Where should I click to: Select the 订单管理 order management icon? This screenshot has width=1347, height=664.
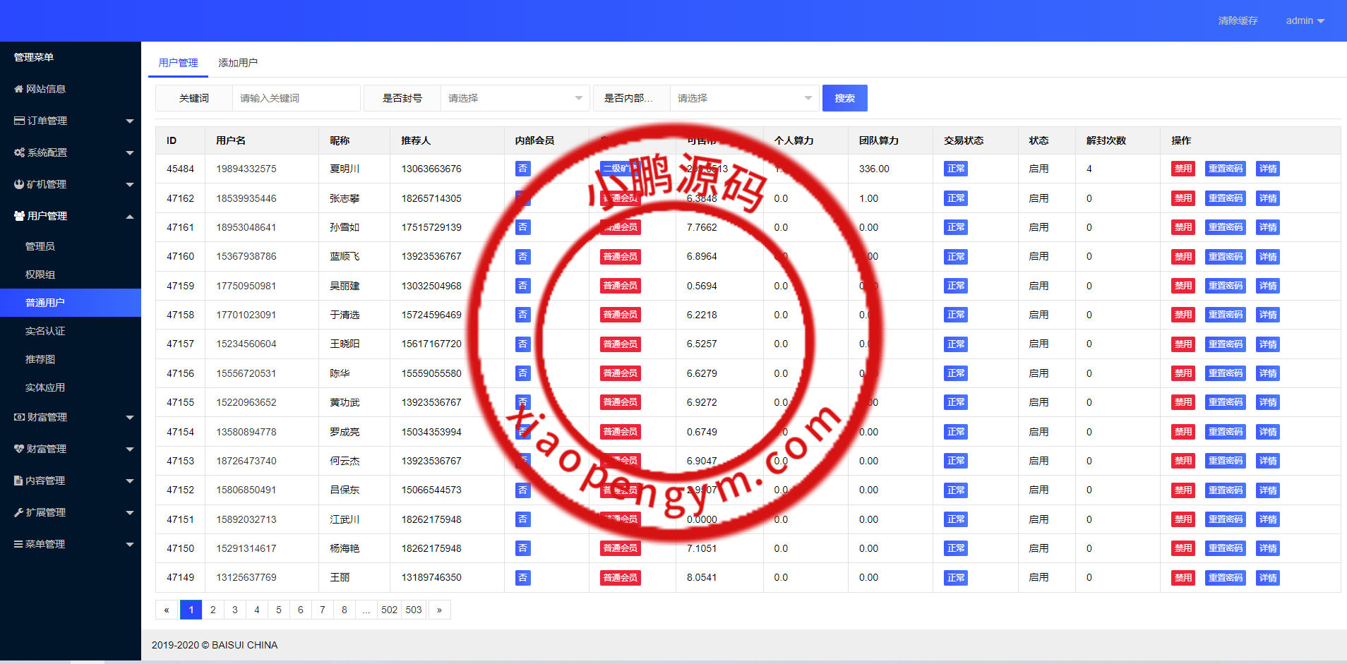[x=18, y=121]
